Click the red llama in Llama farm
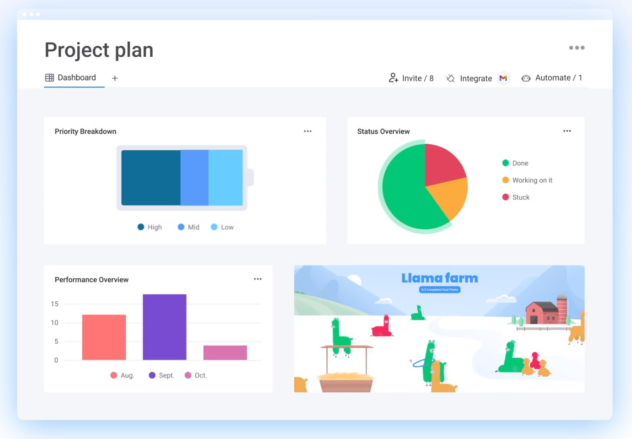Screen dimensions: 632x439 click(x=382, y=326)
